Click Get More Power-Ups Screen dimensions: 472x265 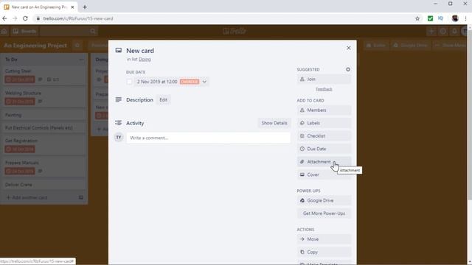[x=324, y=213]
